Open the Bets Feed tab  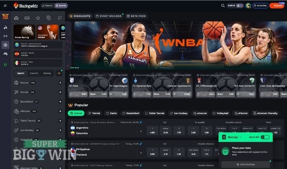137,16
